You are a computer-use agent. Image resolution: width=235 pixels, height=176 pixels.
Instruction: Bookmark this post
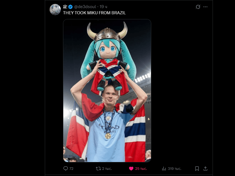coord(197,169)
